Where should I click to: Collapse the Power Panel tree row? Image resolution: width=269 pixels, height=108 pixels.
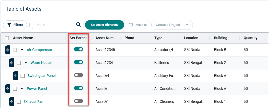22,89
